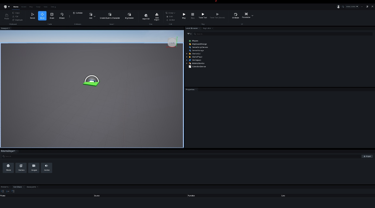The image size is (375, 208).
Task: Activate the Rotate tool
Action: (x=62, y=16)
